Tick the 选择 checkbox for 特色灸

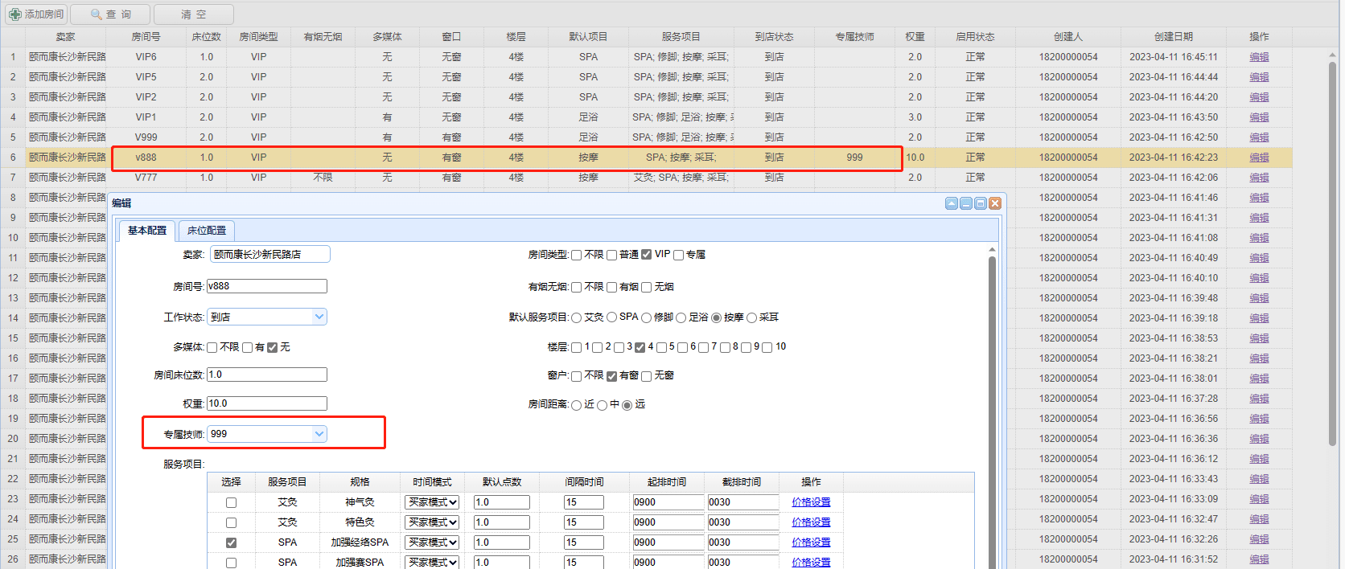(231, 523)
